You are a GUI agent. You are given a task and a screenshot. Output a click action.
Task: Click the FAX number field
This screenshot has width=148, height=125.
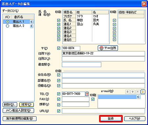tap(76, 99)
